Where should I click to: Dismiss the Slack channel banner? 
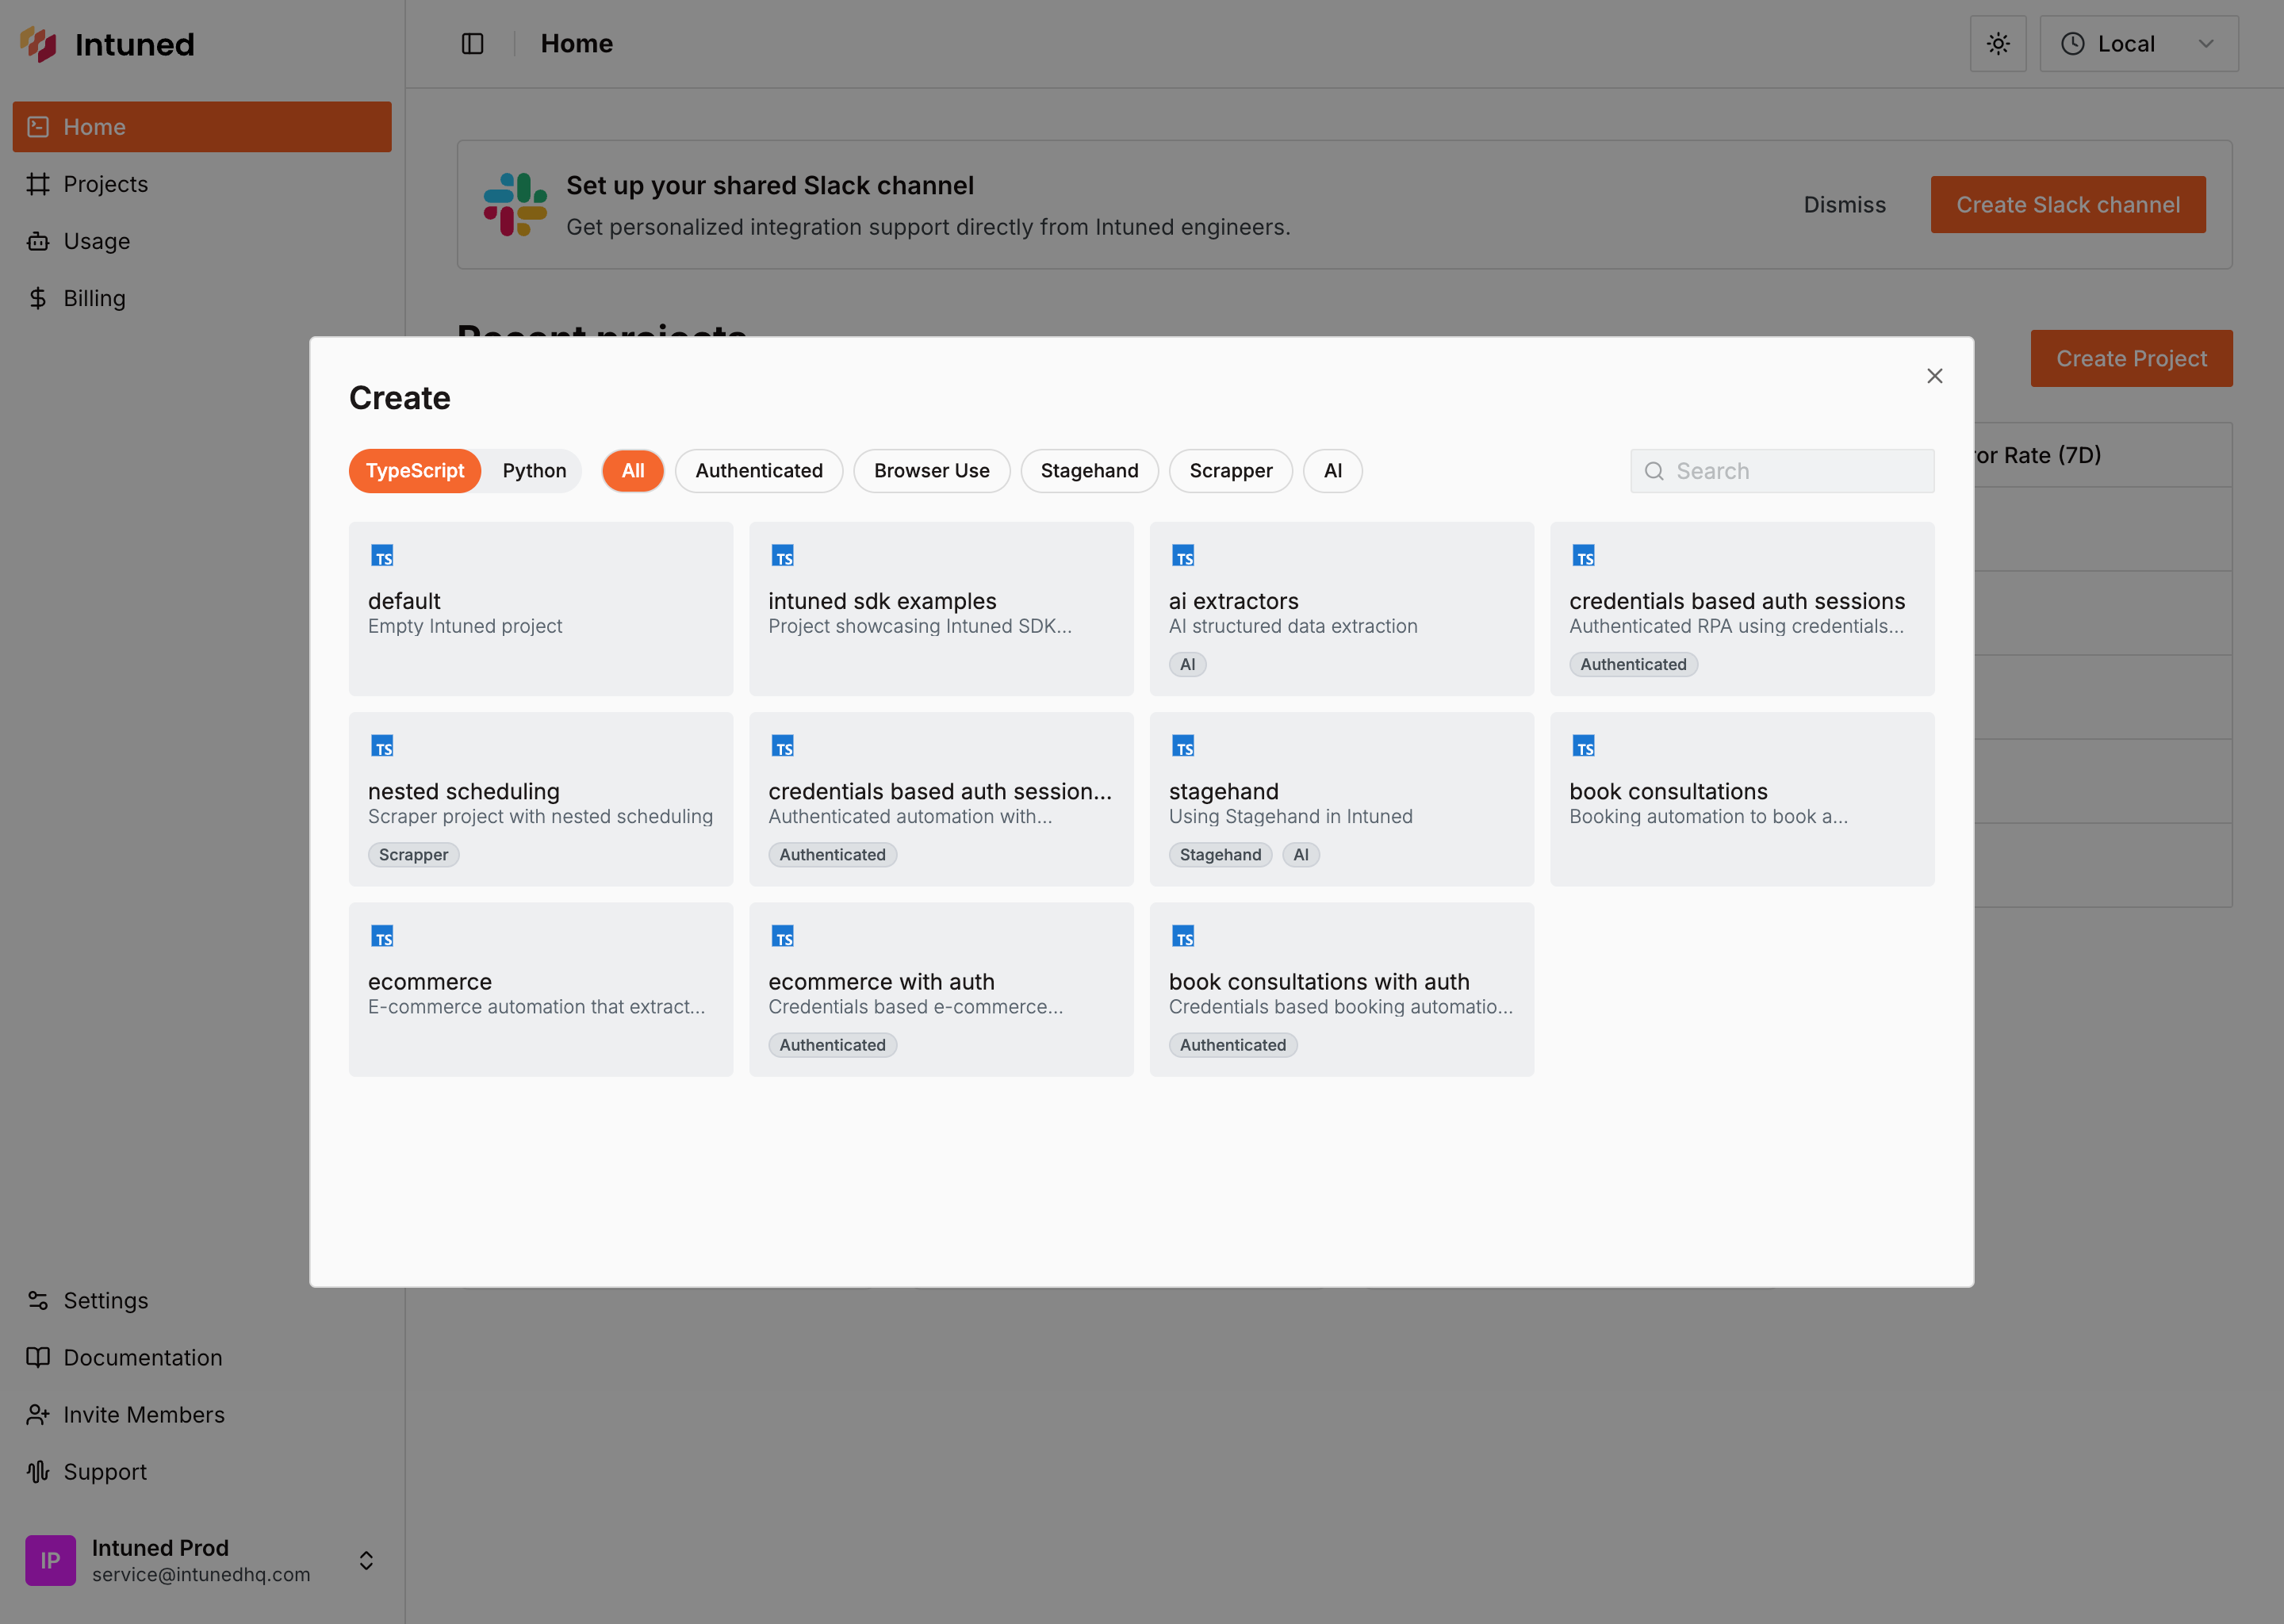[1844, 204]
